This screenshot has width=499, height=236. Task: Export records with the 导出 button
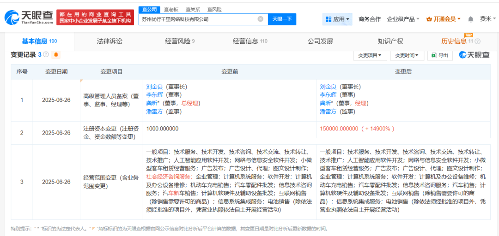pos(439,55)
